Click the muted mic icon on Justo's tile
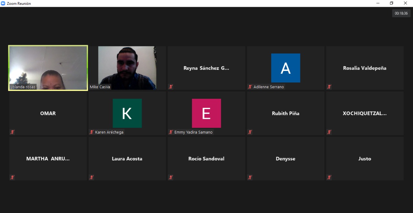The height and width of the screenshot is (213, 413). [329, 177]
